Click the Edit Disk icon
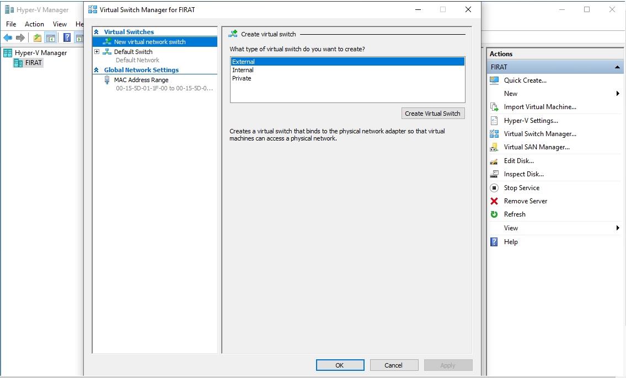Image resolution: width=626 pixels, height=378 pixels. click(494, 161)
